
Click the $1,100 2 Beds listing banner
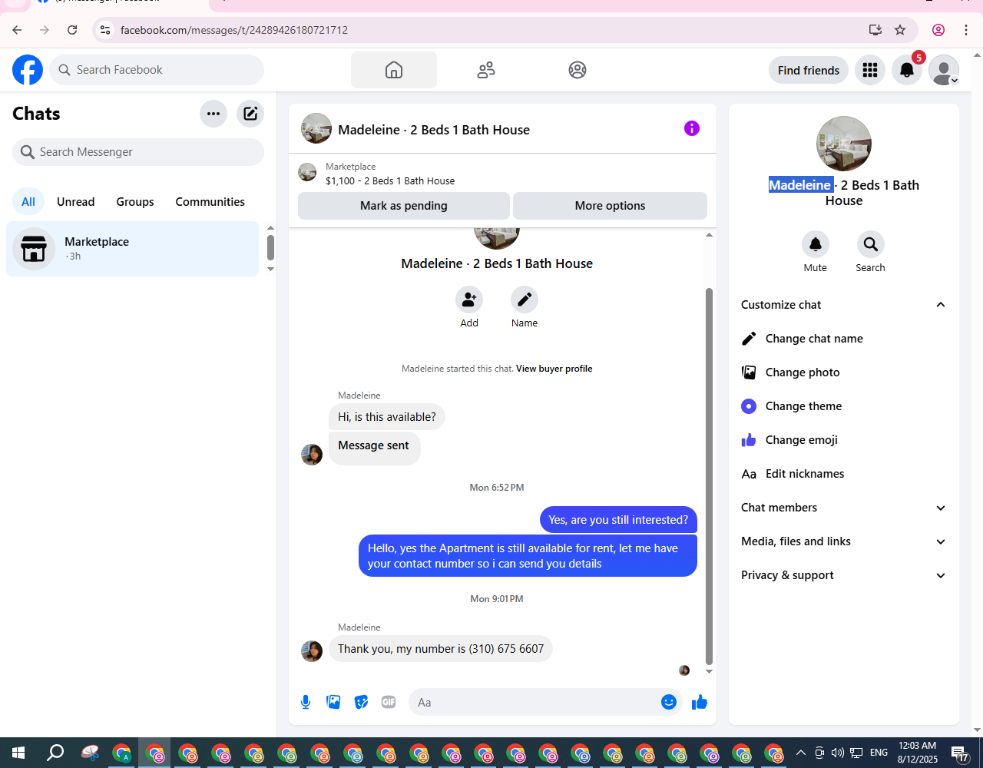tap(502, 174)
